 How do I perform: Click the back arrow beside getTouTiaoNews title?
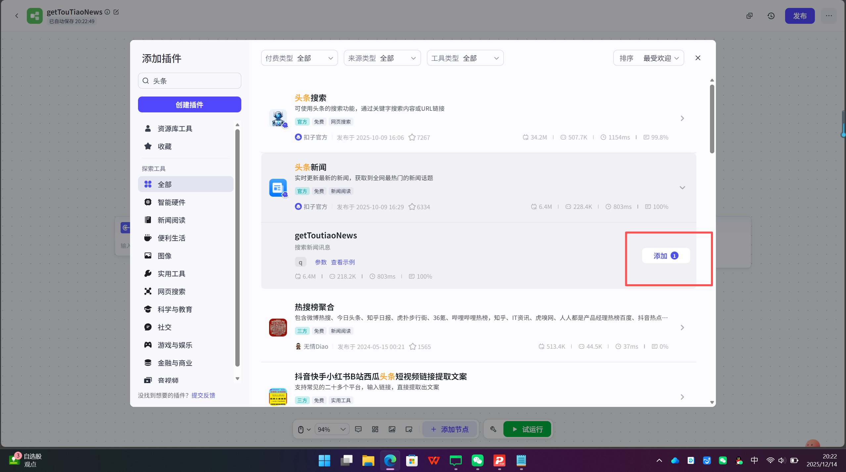[x=16, y=16]
